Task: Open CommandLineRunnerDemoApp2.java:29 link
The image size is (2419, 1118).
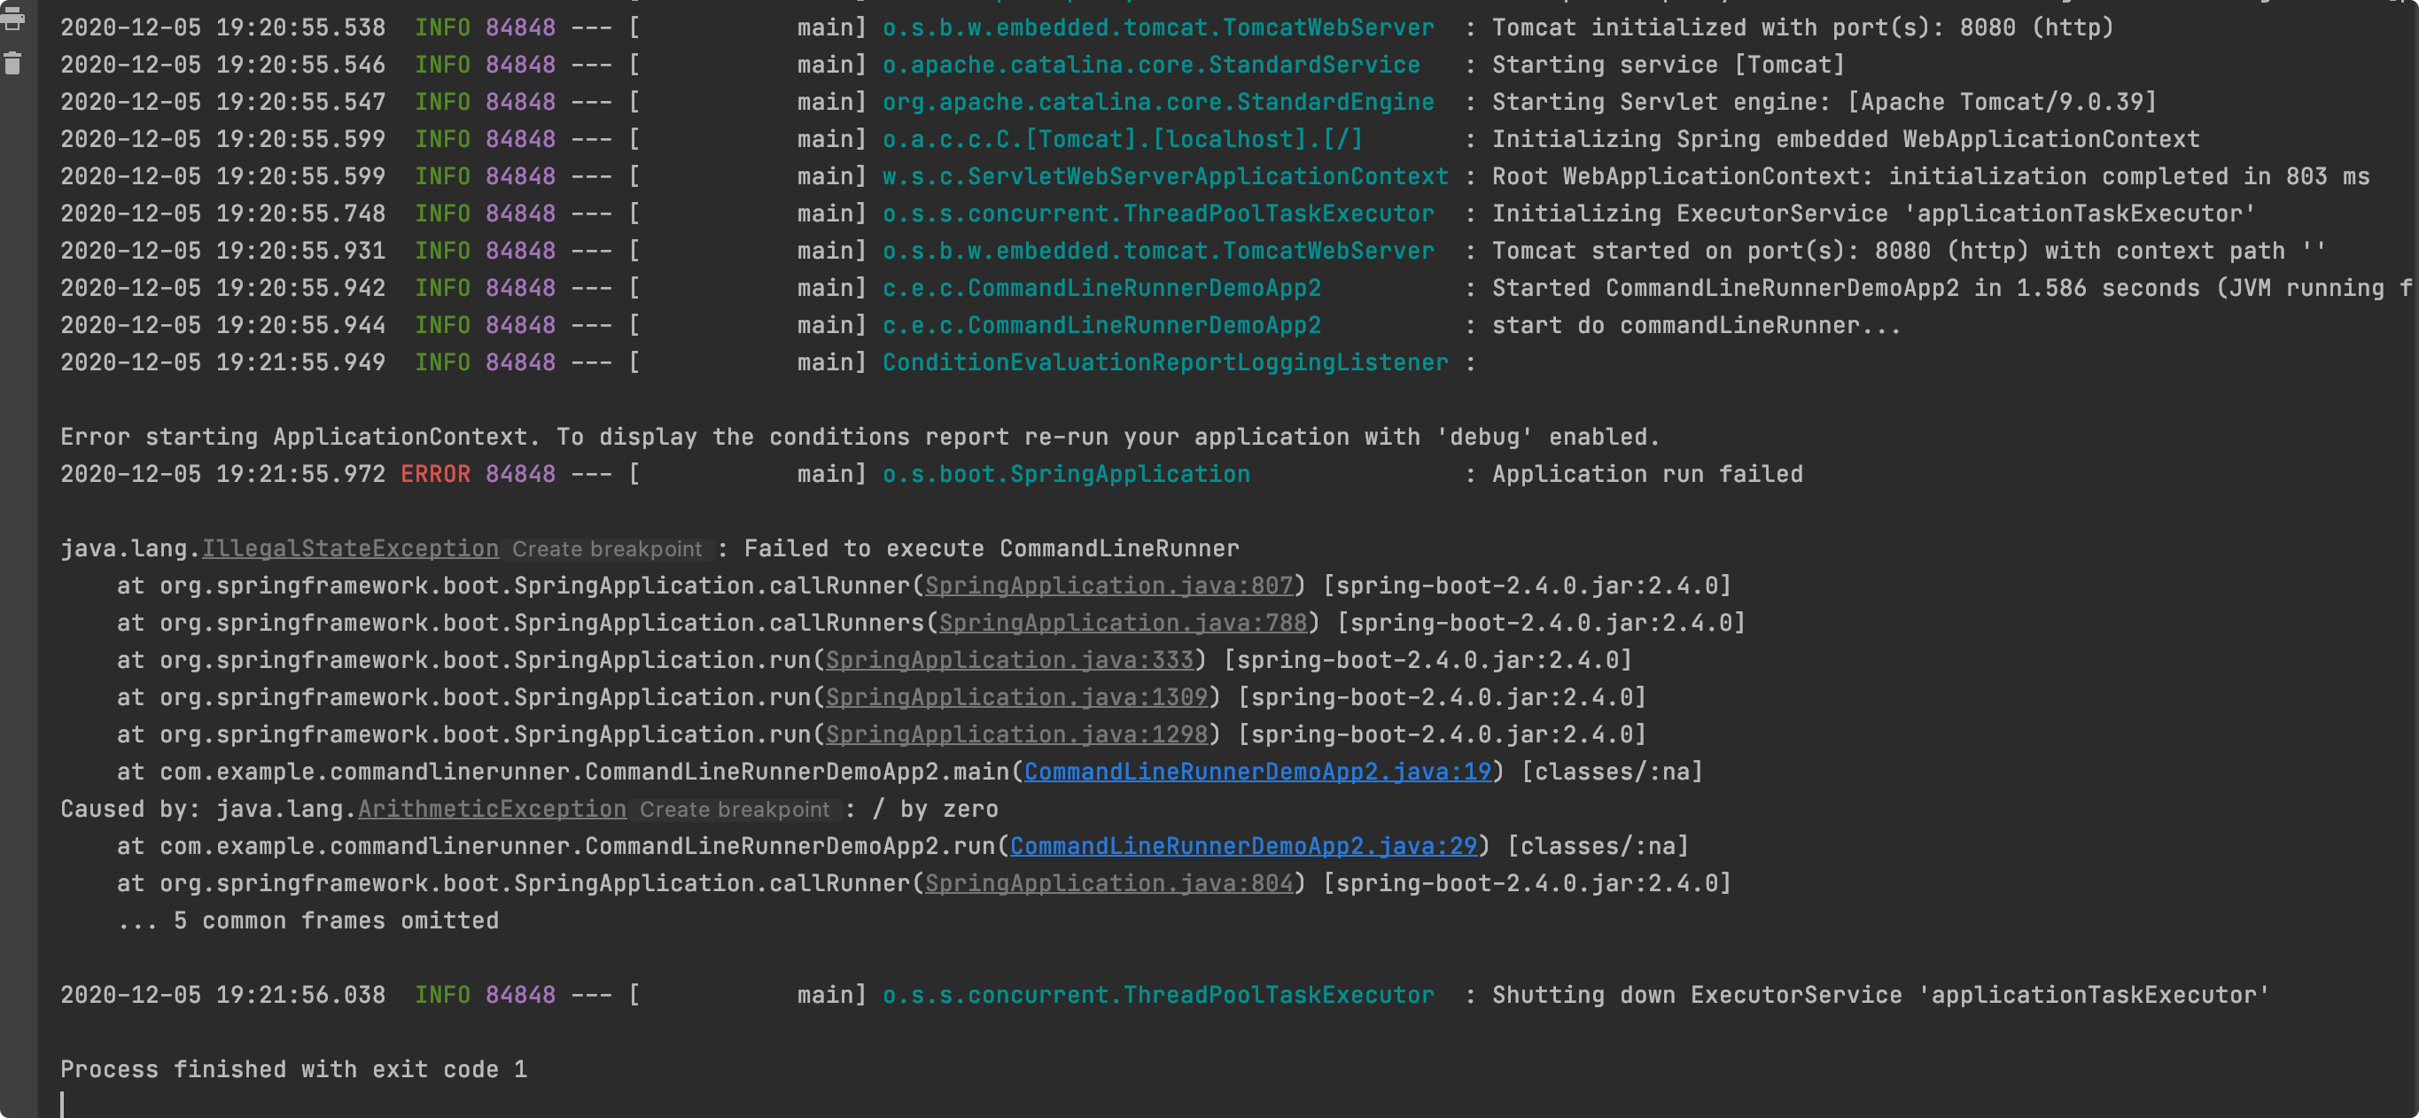Action: pyautogui.click(x=1242, y=846)
